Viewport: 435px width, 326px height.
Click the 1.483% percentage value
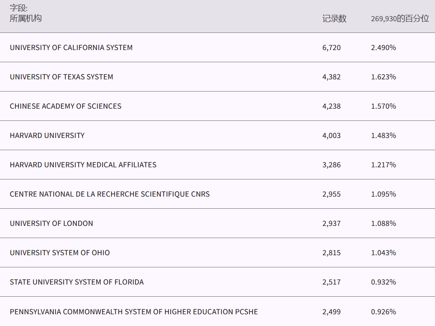click(x=384, y=135)
